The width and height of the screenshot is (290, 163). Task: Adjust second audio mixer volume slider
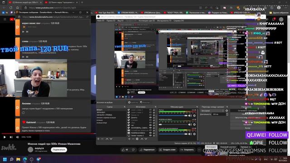pyautogui.click(x=173, y=125)
